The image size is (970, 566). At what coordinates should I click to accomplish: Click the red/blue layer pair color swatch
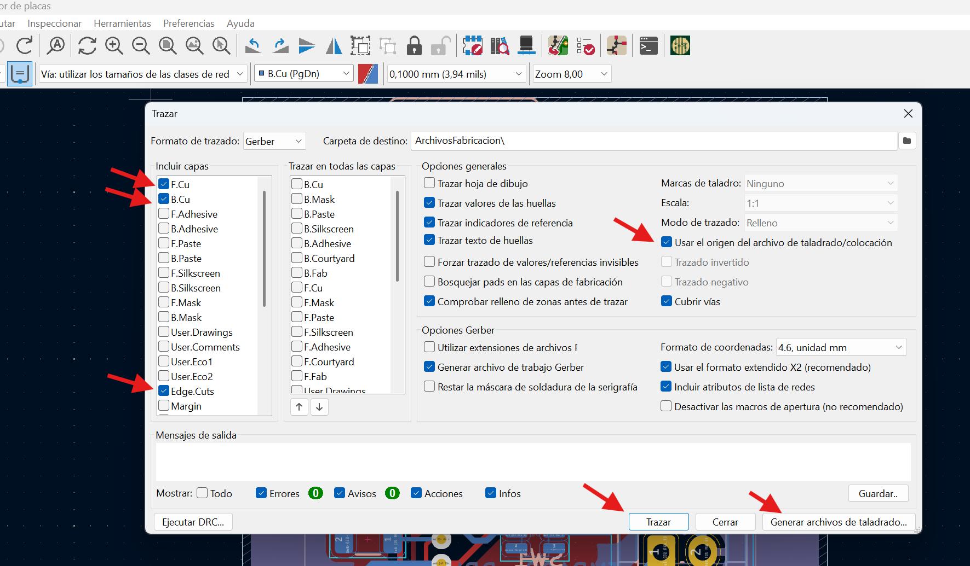(368, 74)
